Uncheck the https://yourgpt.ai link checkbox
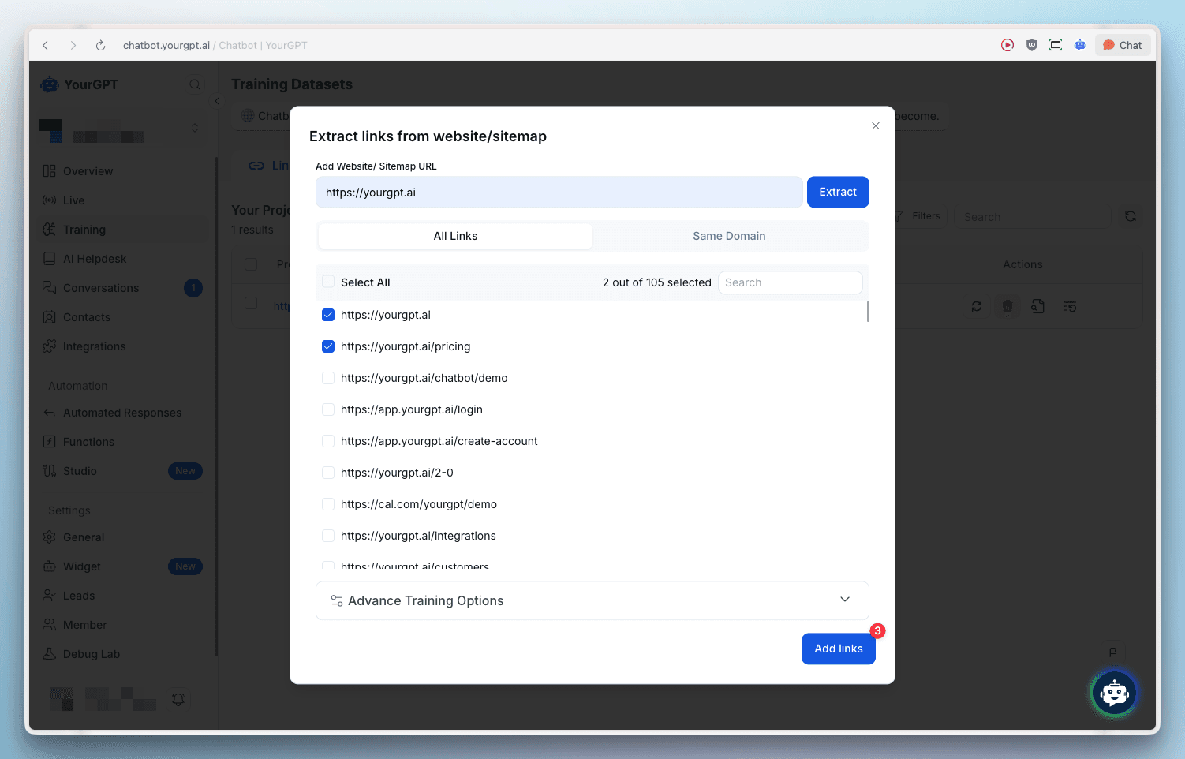This screenshot has height=759, width=1185. pos(328,315)
